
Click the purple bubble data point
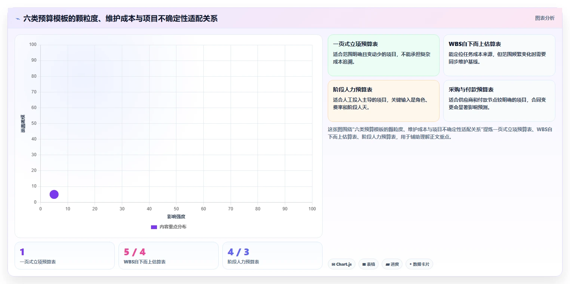pos(54,194)
